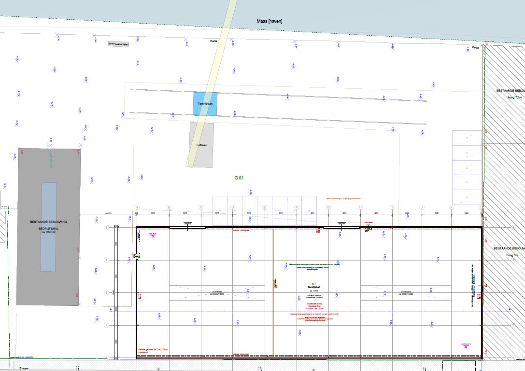Select grid axis bubble K

tap(451, 207)
